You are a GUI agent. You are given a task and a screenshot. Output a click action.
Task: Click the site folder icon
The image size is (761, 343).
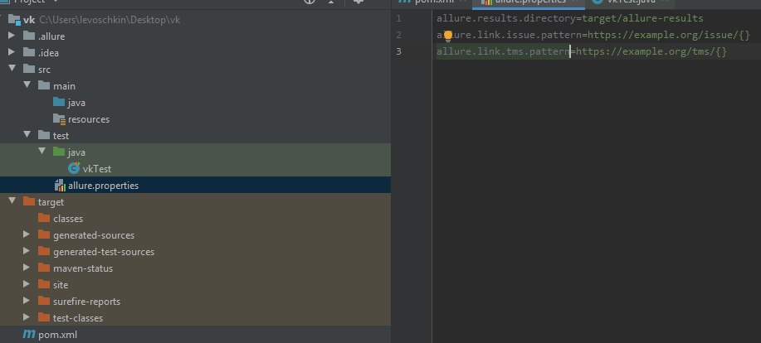(44, 284)
